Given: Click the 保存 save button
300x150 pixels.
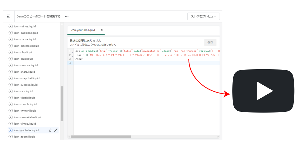Looking at the screenshot, I should coord(210,42).
